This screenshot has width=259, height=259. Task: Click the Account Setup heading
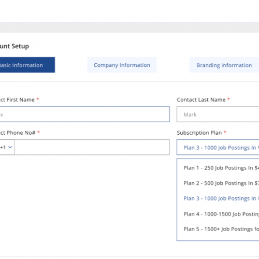[x=15, y=46]
